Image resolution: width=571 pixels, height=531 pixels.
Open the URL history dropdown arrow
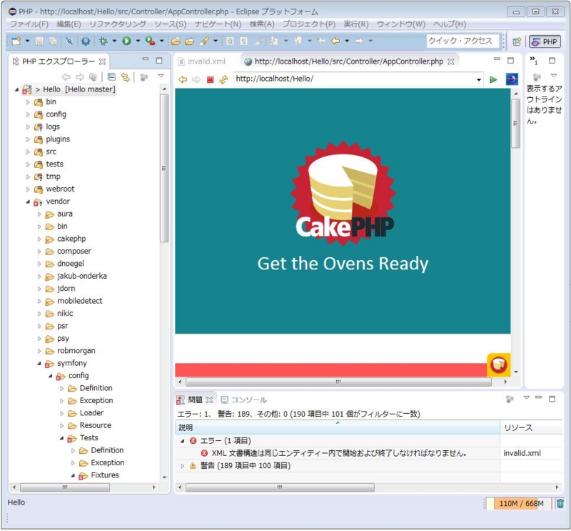478,79
